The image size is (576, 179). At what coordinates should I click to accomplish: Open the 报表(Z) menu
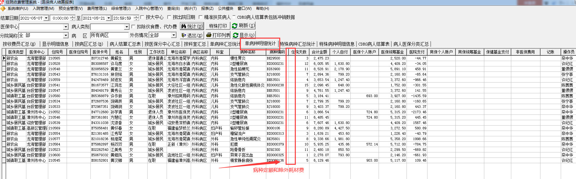tap(207, 9)
